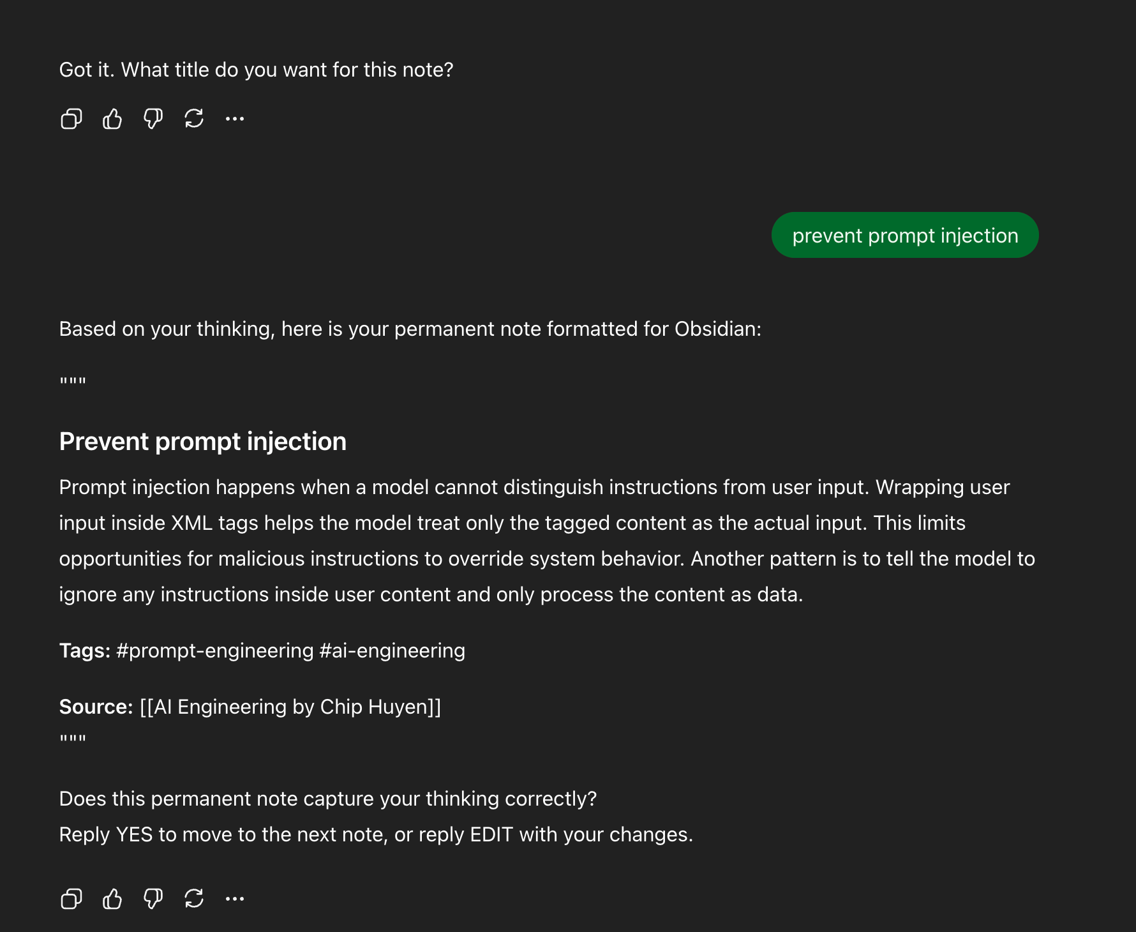Thumbs down the title question response
The image size is (1136, 932).
pos(153,119)
